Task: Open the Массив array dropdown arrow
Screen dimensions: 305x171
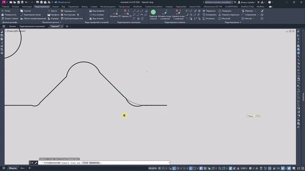Action: point(253,19)
